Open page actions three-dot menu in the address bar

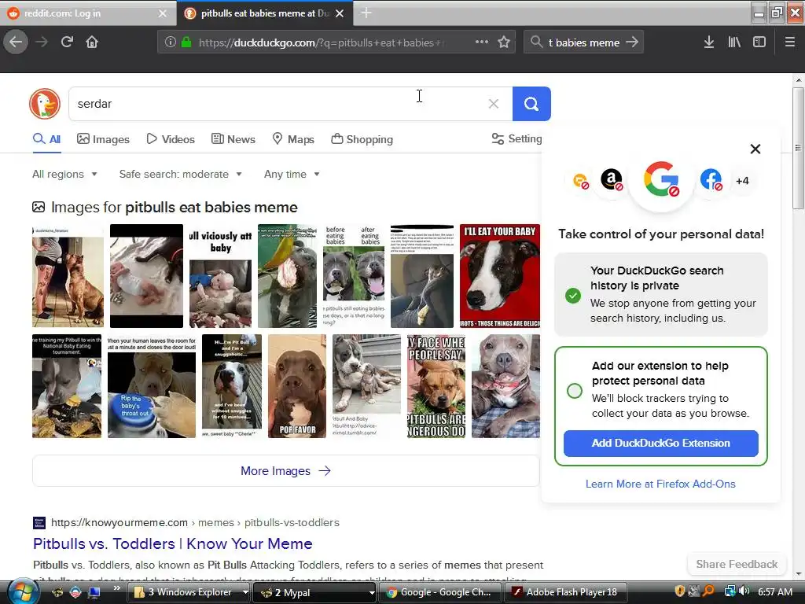click(482, 42)
